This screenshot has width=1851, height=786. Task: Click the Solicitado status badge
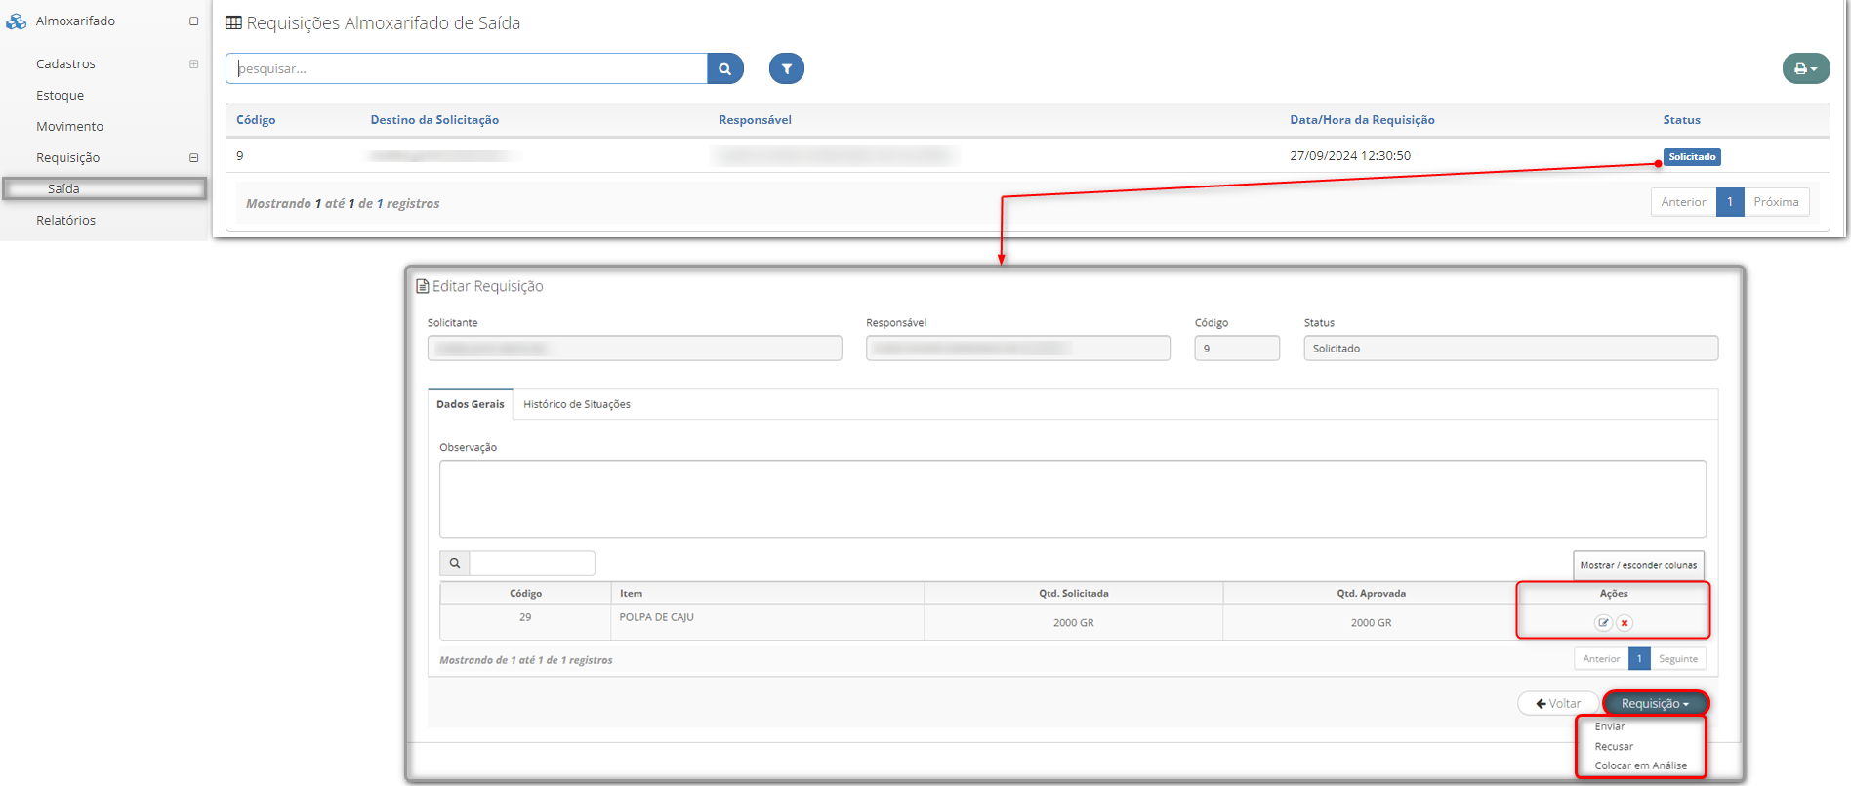click(x=1692, y=156)
